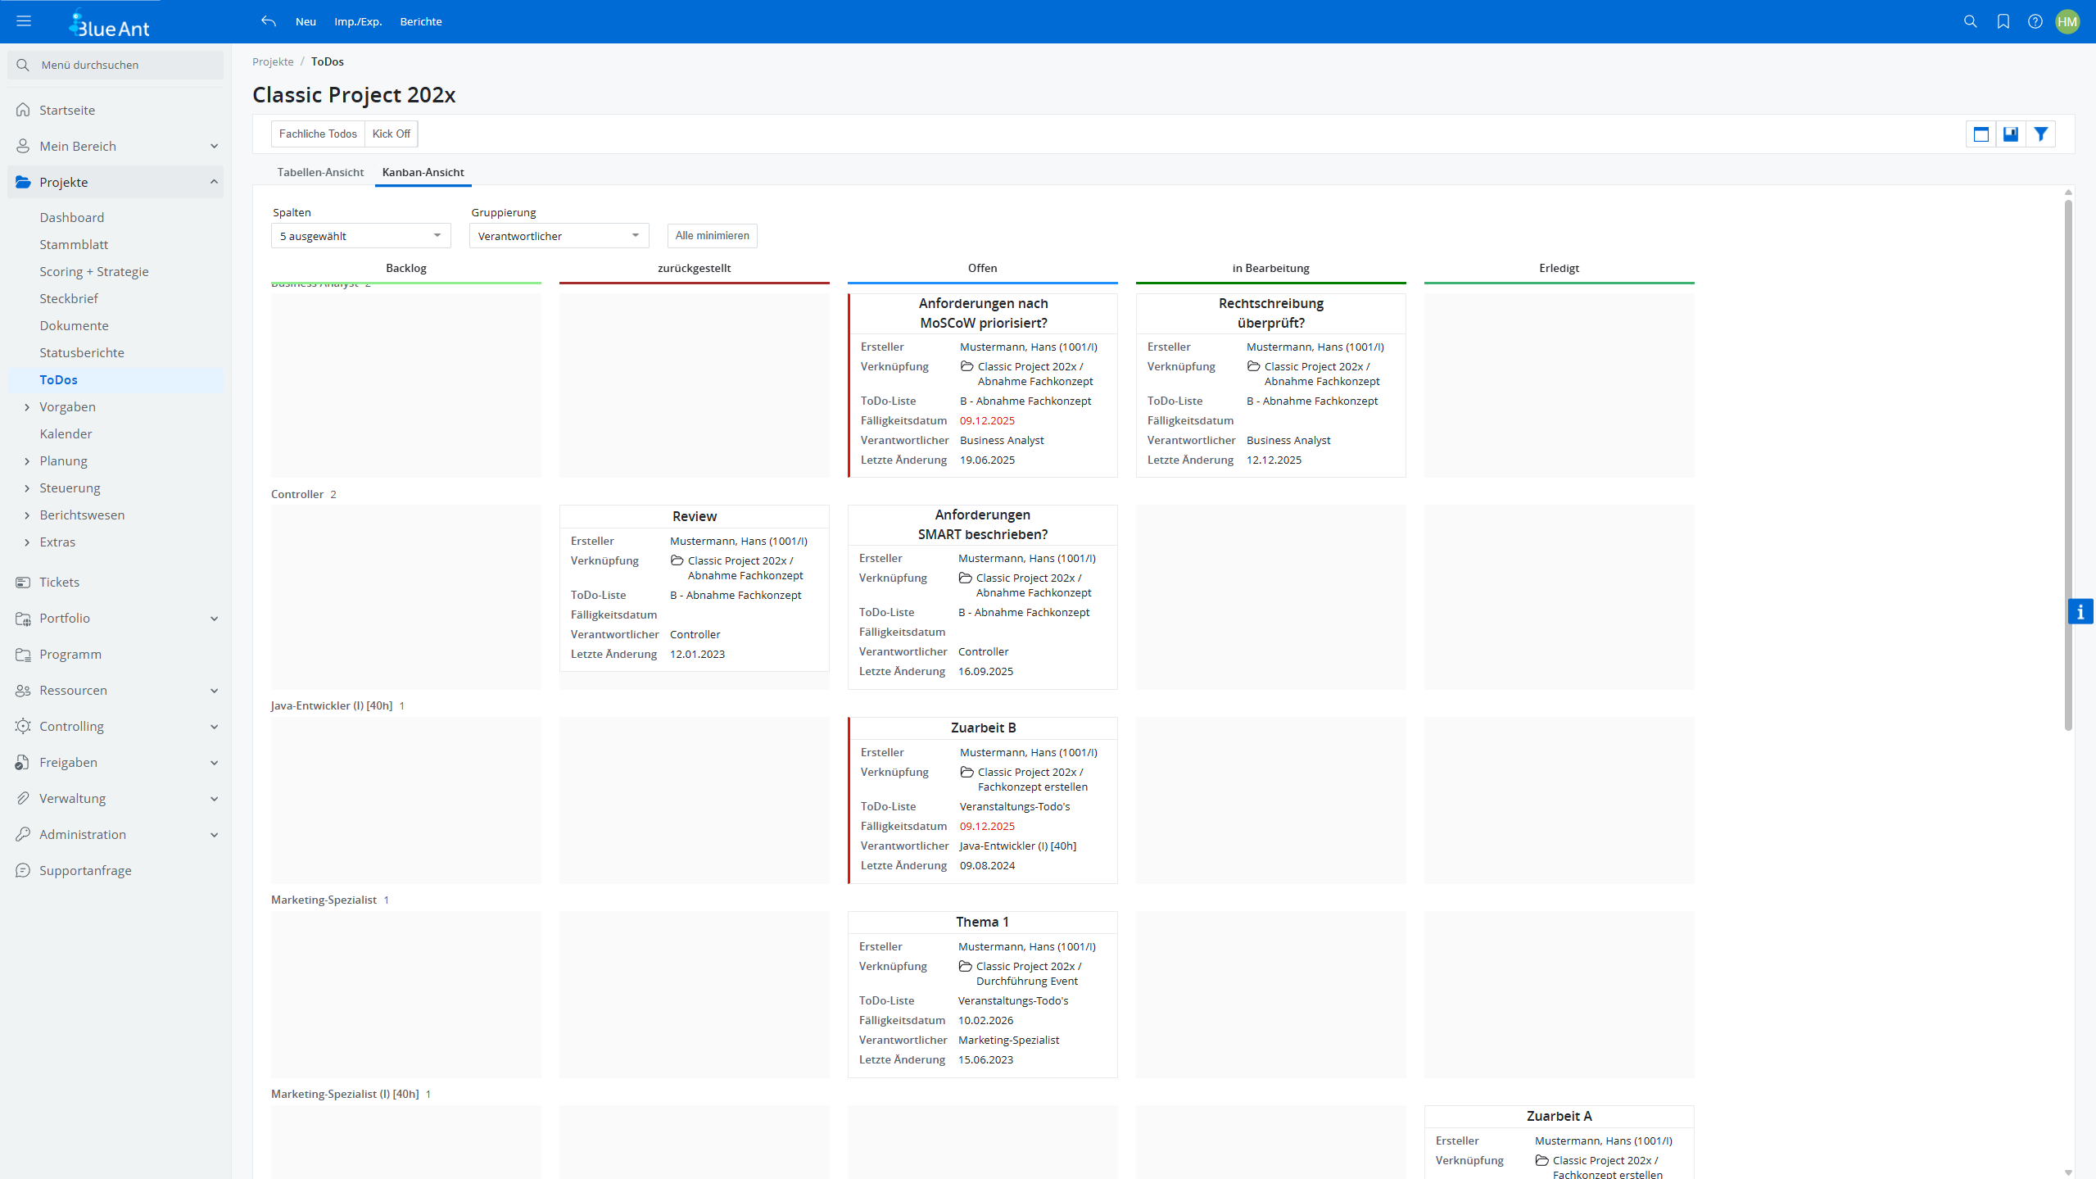Viewport: 2096px width, 1179px height.
Task: Toggle the Fachliche Todos filter button
Action: point(318,134)
